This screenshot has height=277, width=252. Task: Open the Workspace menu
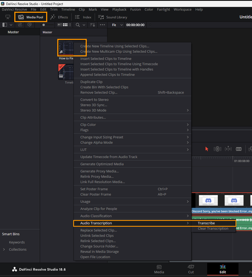tap(183, 9)
